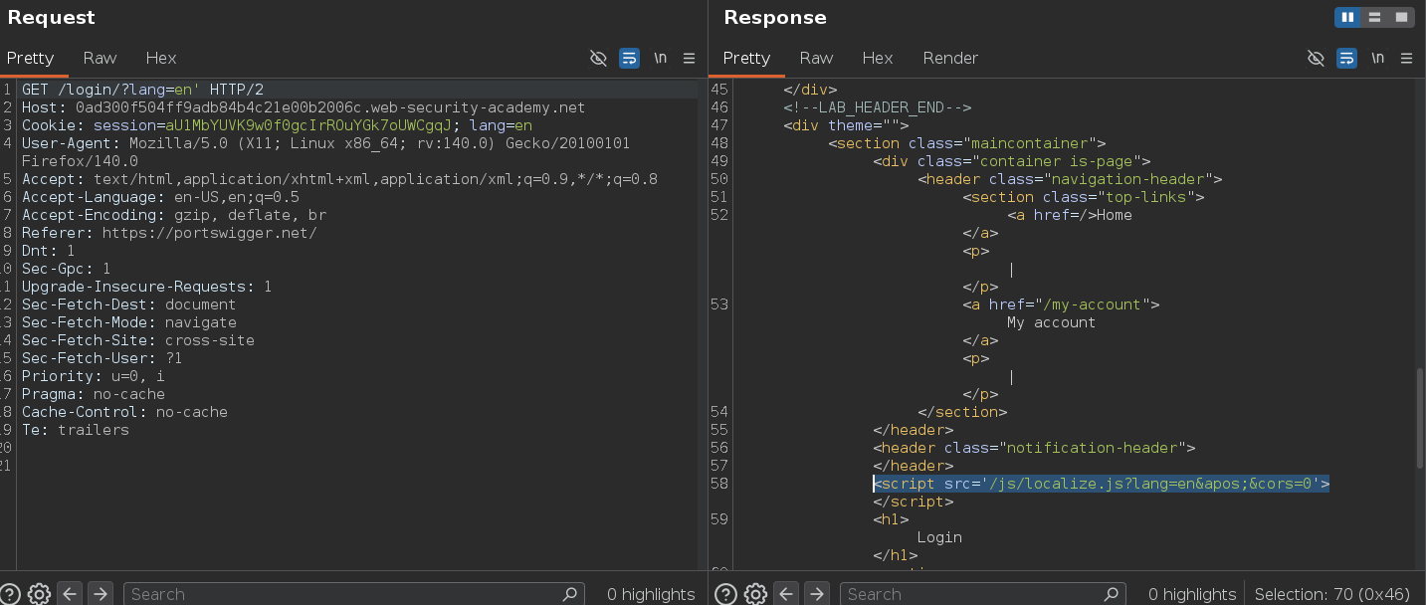The image size is (1426, 605).
Task: Open help icon below Response pane
Action: point(725,594)
